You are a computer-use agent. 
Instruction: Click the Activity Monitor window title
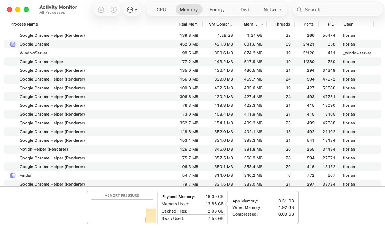coord(58,7)
